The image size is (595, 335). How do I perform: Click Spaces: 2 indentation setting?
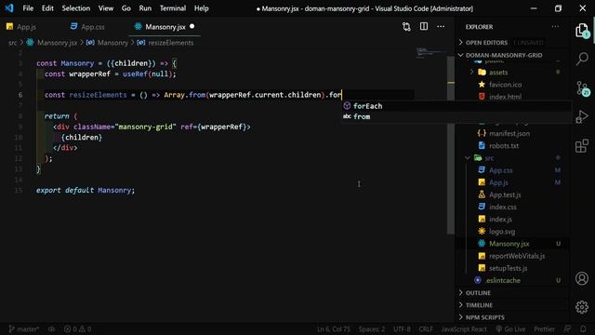point(372,328)
